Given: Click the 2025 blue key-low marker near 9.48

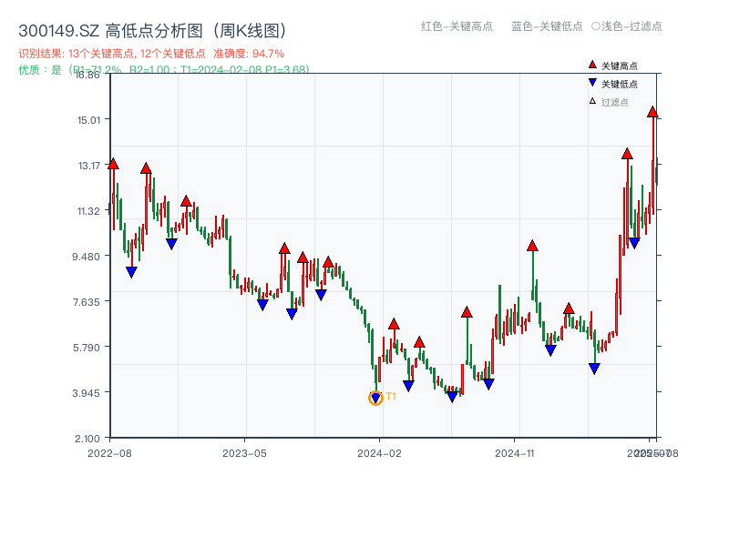Looking at the screenshot, I should [634, 243].
